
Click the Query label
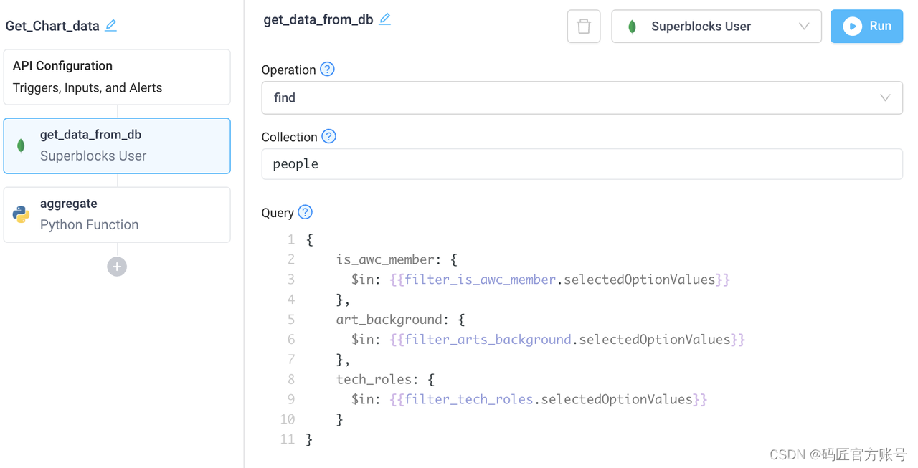(278, 213)
